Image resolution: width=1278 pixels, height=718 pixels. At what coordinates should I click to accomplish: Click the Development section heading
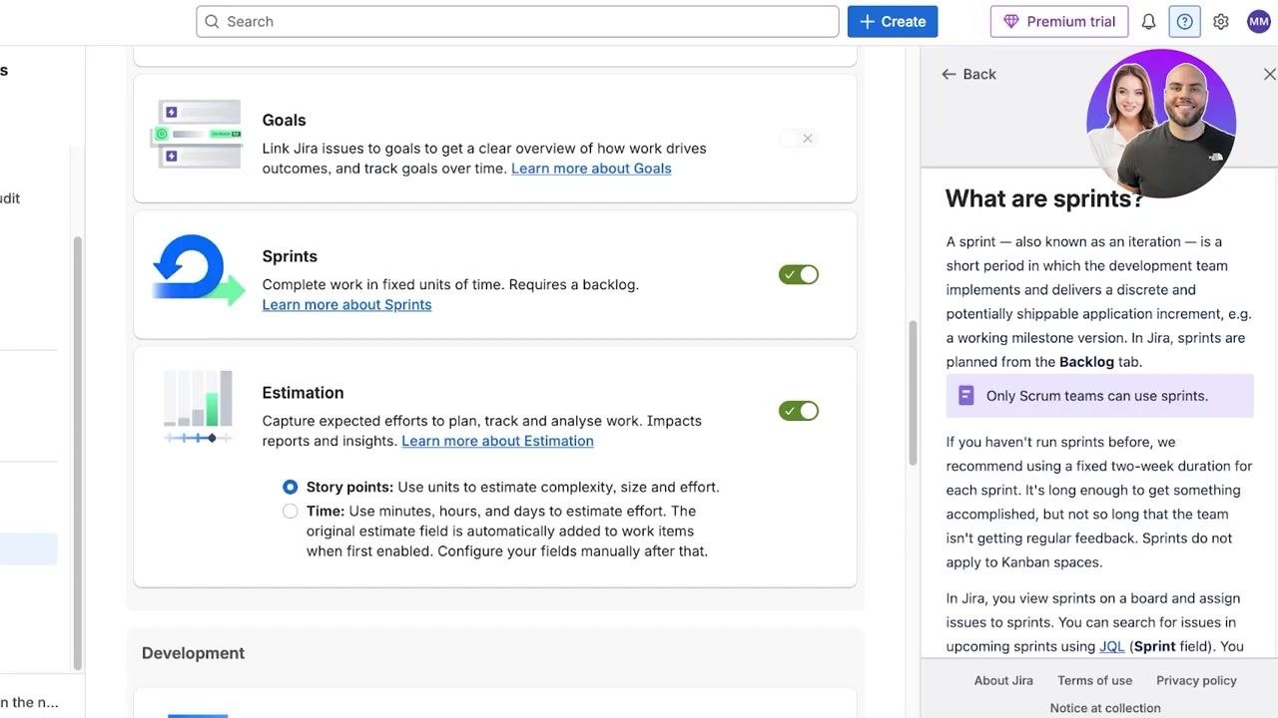193,653
